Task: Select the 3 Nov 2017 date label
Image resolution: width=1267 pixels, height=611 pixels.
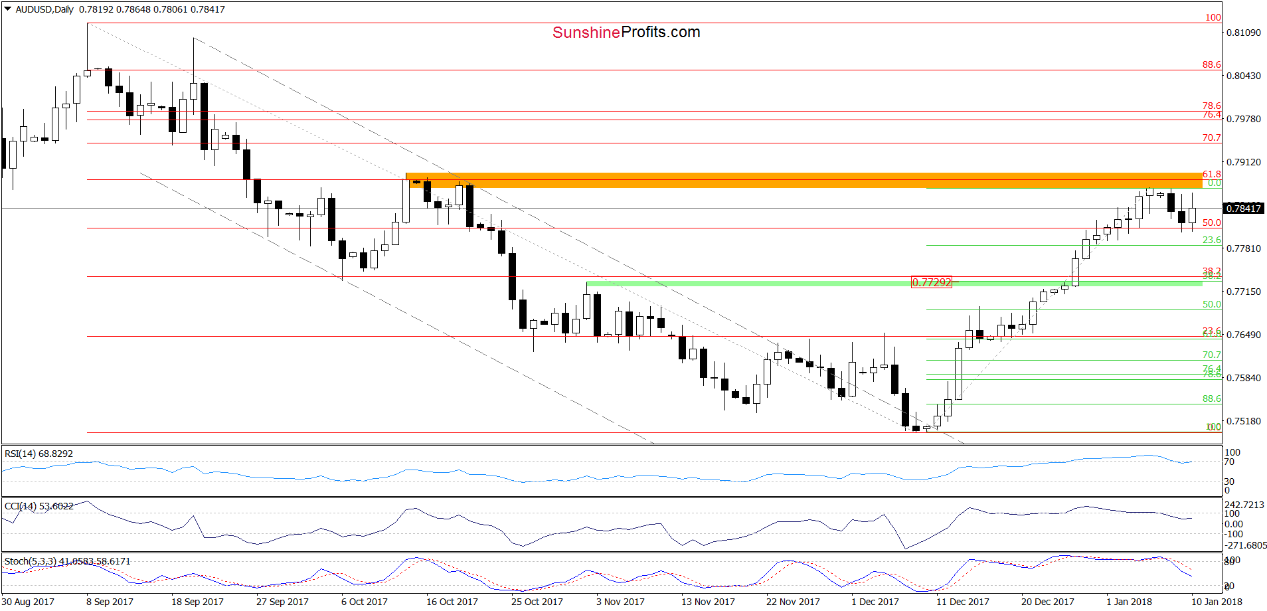Action: click(620, 602)
